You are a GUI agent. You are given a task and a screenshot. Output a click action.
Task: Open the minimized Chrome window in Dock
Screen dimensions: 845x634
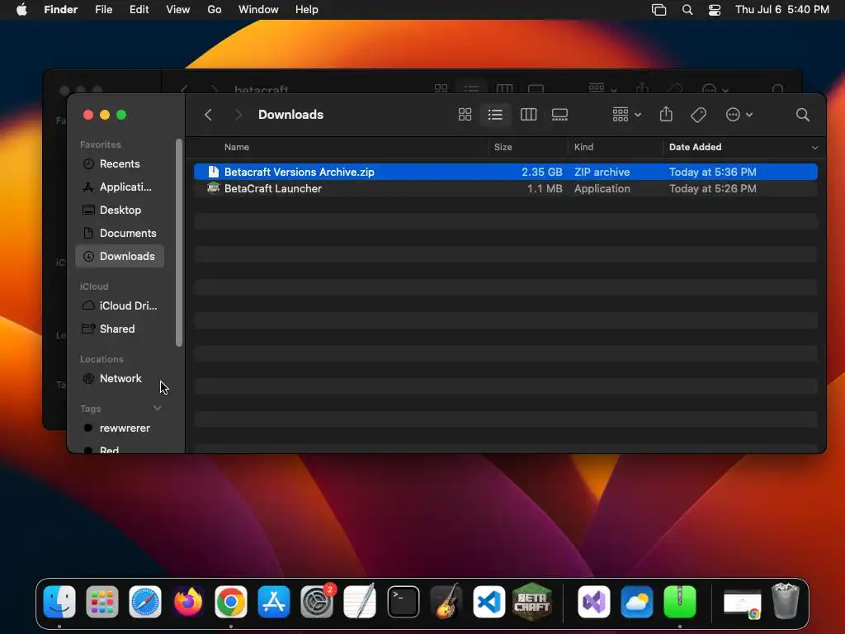[742, 603]
